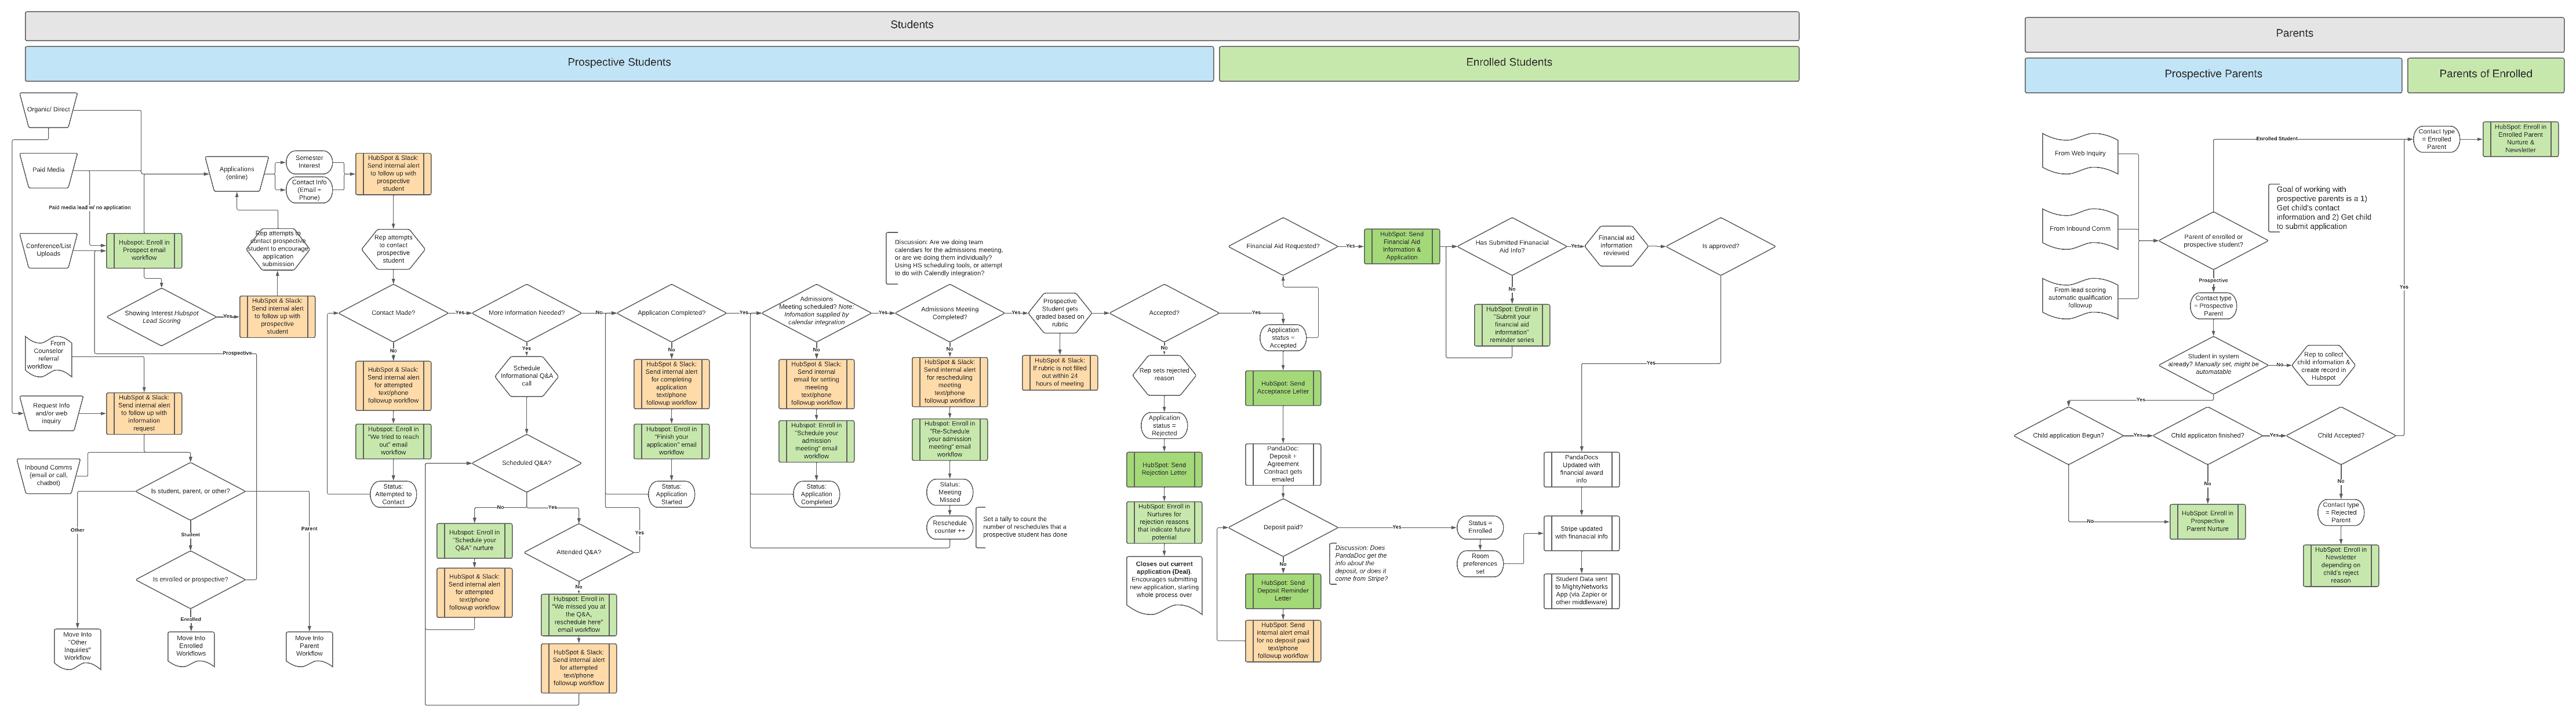Select the Enrolled Students swimlane header
The width and height of the screenshot is (2576, 717).
1508,63
